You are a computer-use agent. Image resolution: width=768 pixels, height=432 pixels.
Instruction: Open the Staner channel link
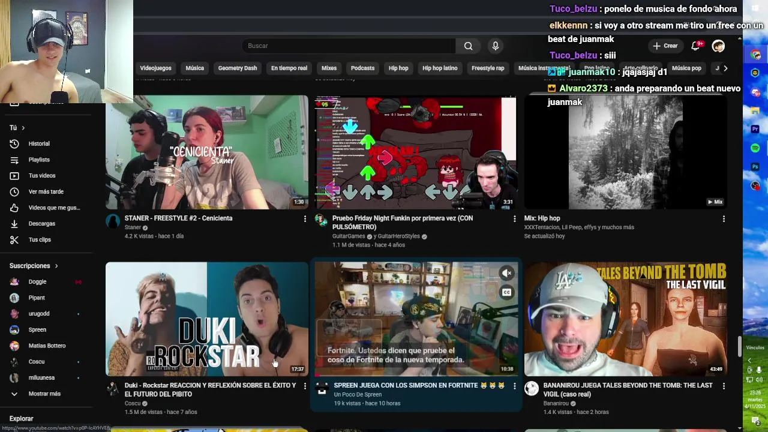133,228
